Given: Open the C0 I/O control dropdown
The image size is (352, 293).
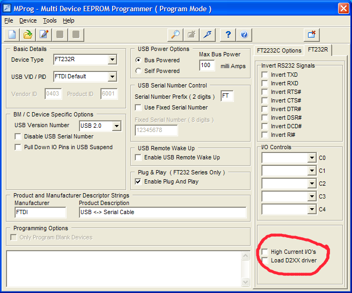Looking at the screenshot, I should click(x=312, y=158).
